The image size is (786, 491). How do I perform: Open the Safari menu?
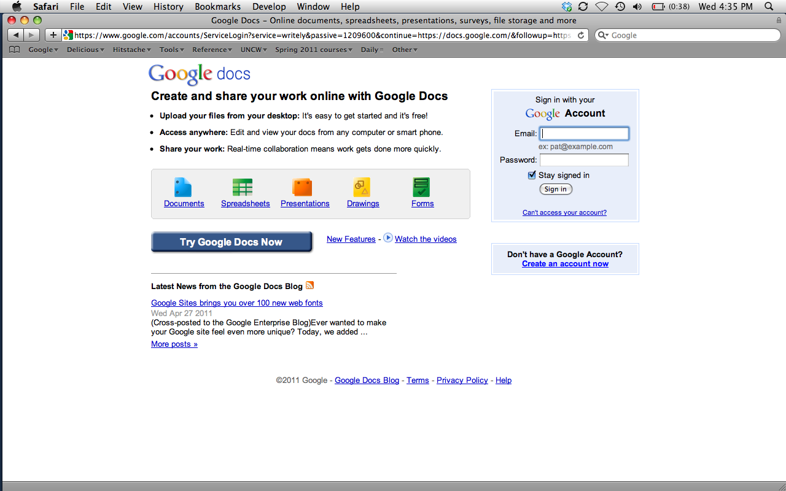pyautogui.click(x=46, y=6)
